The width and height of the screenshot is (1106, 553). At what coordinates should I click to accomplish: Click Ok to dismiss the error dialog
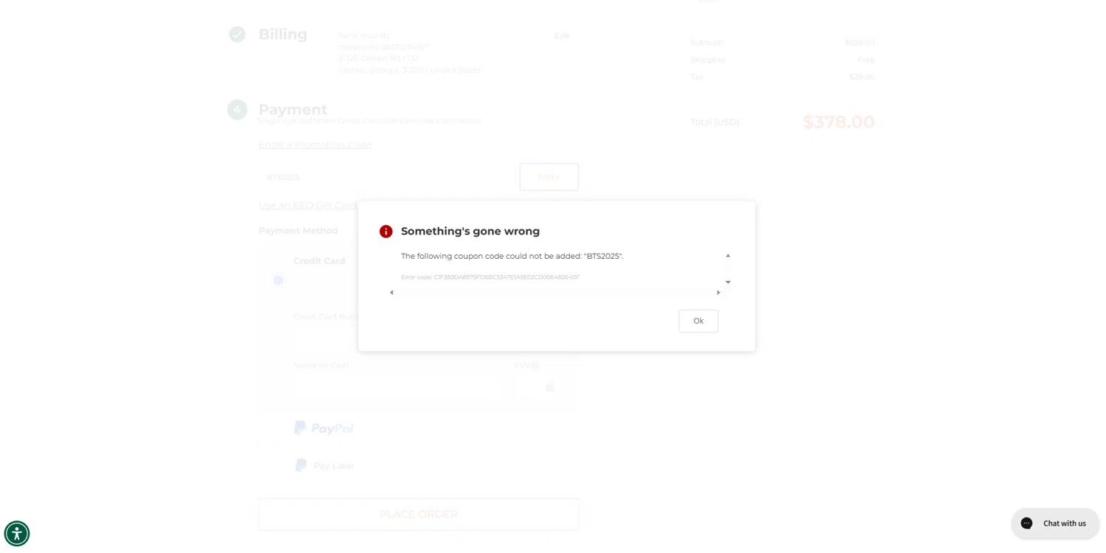698,321
